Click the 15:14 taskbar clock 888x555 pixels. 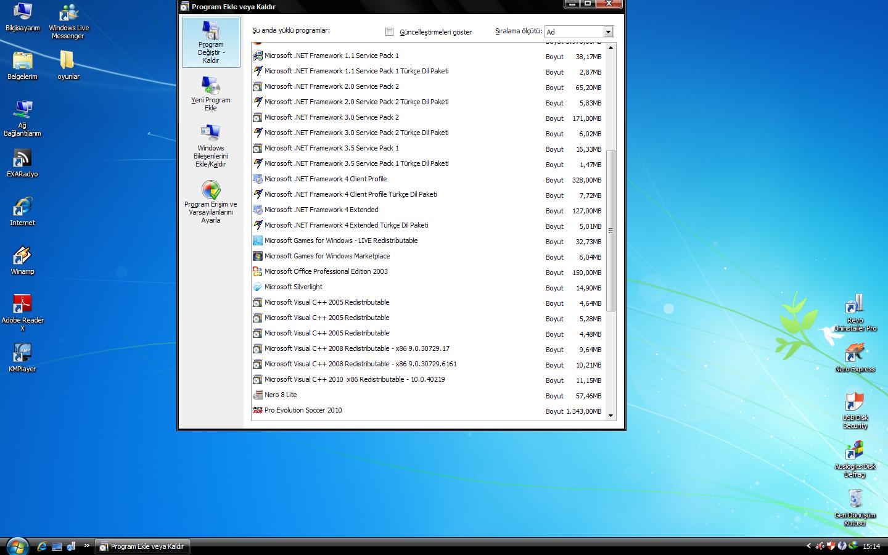click(871, 546)
